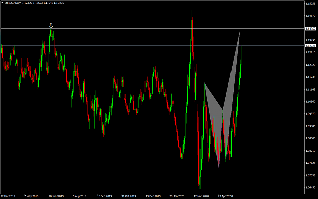Click the 1.11145 value on the price scale
The width and height of the screenshot is (318, 199).
(x=310, y=89)
